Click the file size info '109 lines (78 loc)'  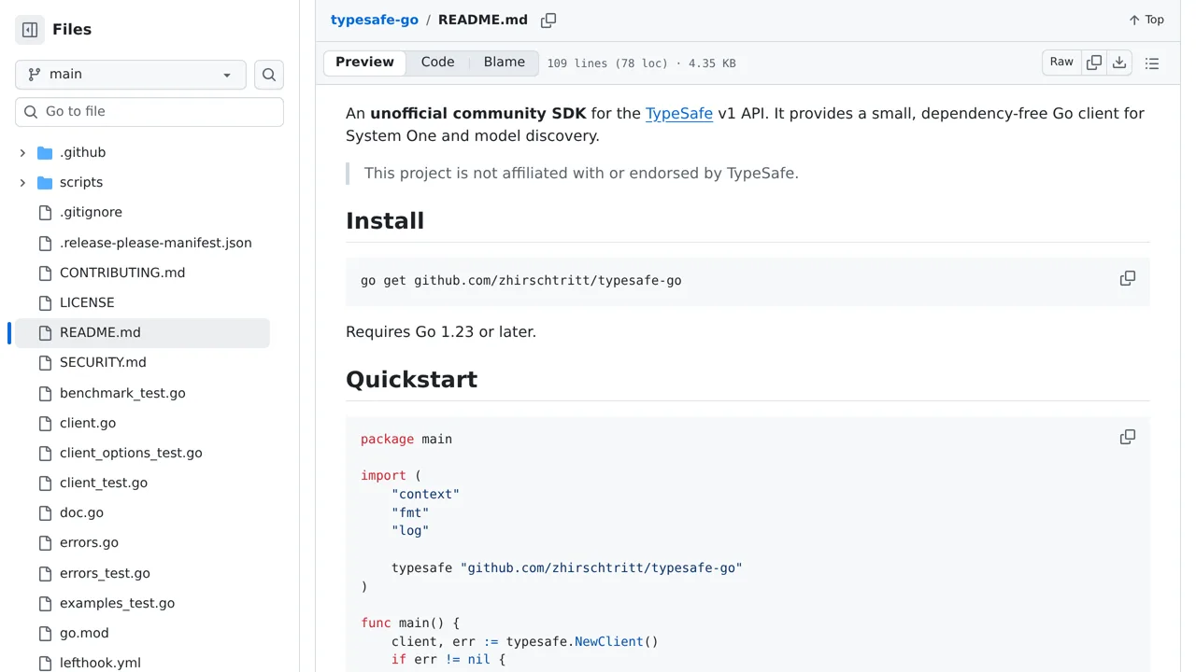pos(607,63)
